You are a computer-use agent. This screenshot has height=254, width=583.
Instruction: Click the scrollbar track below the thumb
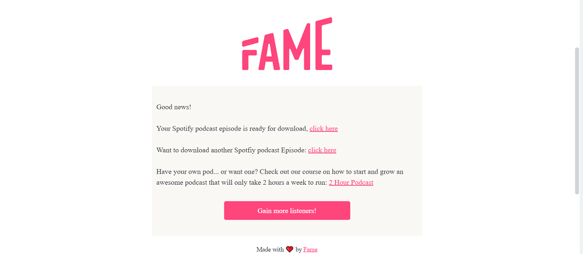(x=577, y=224)
